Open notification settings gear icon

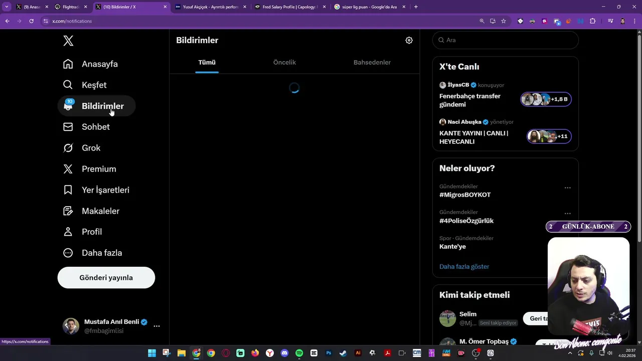click(409, 41)
